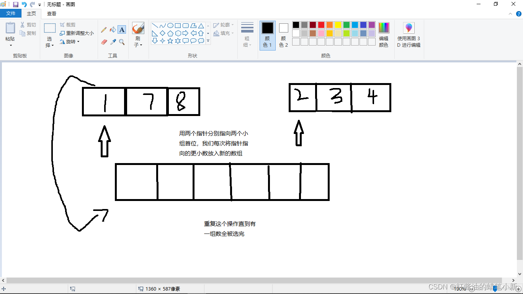Choose the Six-point star shape
This screenshot has width=523, height=294.
[178, 41]
